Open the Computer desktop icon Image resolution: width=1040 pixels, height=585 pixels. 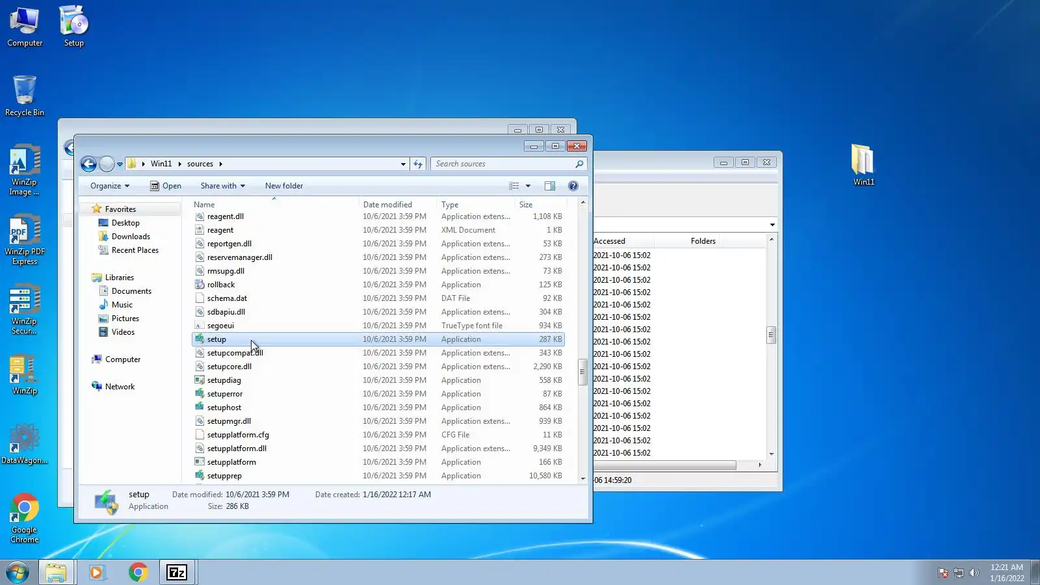pyautogui.click(x=25, y=26)
